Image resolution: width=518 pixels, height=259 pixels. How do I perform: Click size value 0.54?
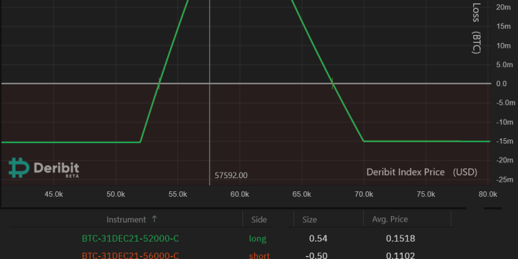click(x=318, y=238)
